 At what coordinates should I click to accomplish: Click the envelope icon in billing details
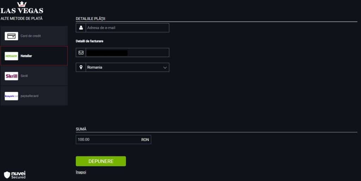pyautogui.click(x=81, y=52)
